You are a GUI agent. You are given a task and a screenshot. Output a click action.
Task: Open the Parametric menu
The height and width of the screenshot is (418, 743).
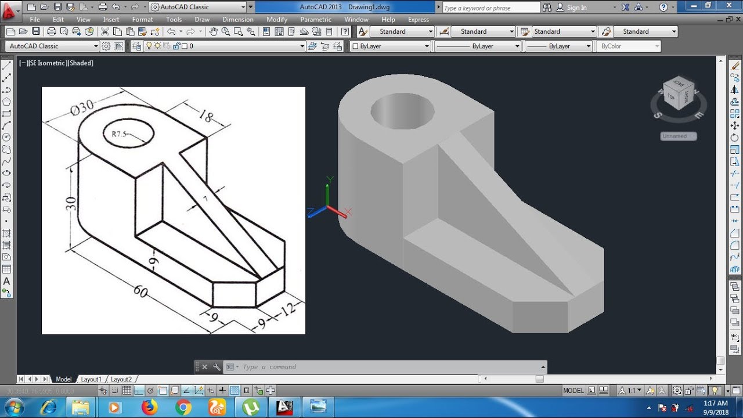(x=316, y=19)
